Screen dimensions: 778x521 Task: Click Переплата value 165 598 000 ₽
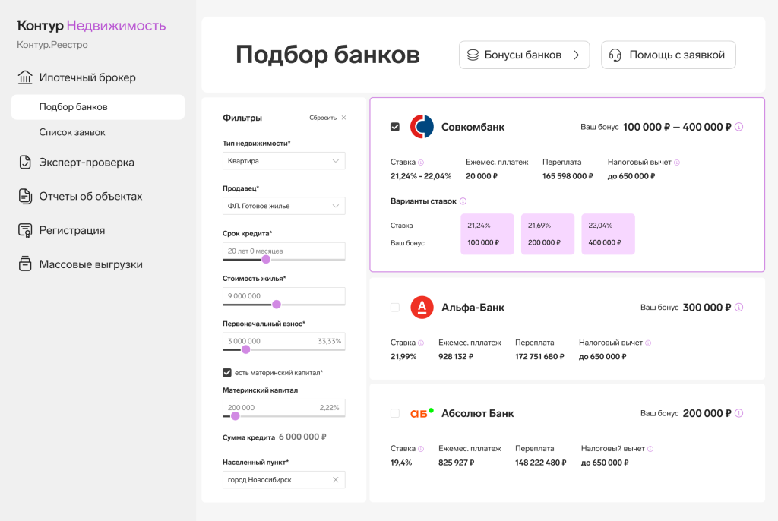click(568, 176)
